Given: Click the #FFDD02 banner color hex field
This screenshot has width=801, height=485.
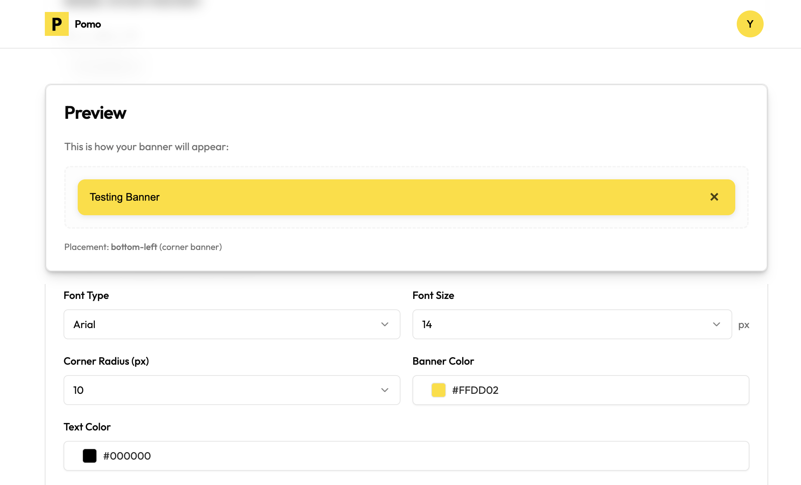Looking at the screenshot, I should pyautogui.click(x=598, y=390).
